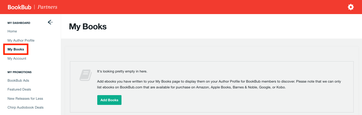Open My Author Profile page
The image size is (362, 115).
[21, 40]
